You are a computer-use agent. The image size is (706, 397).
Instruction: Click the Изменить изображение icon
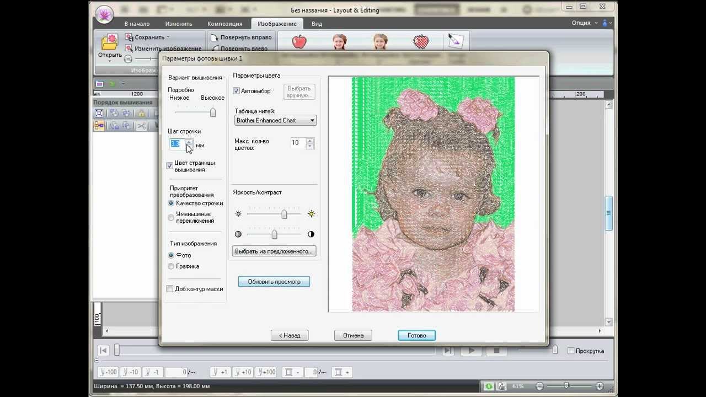coord(130,49)
